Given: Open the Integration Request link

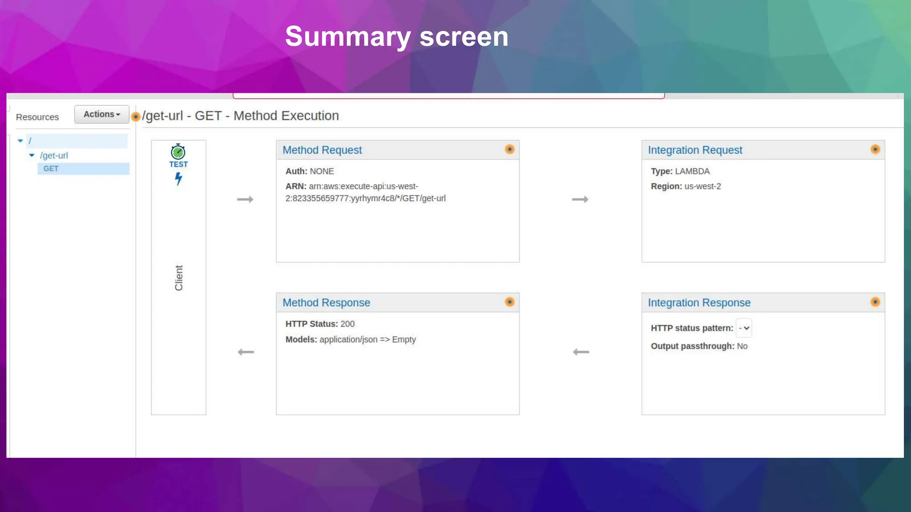Looking at the screenshot, I should [695, 150].
